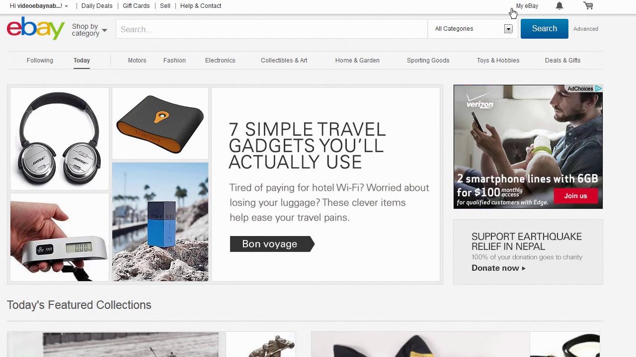Open the Fashion category tab
Screen dimensions: 636x357
click(174, 60)
